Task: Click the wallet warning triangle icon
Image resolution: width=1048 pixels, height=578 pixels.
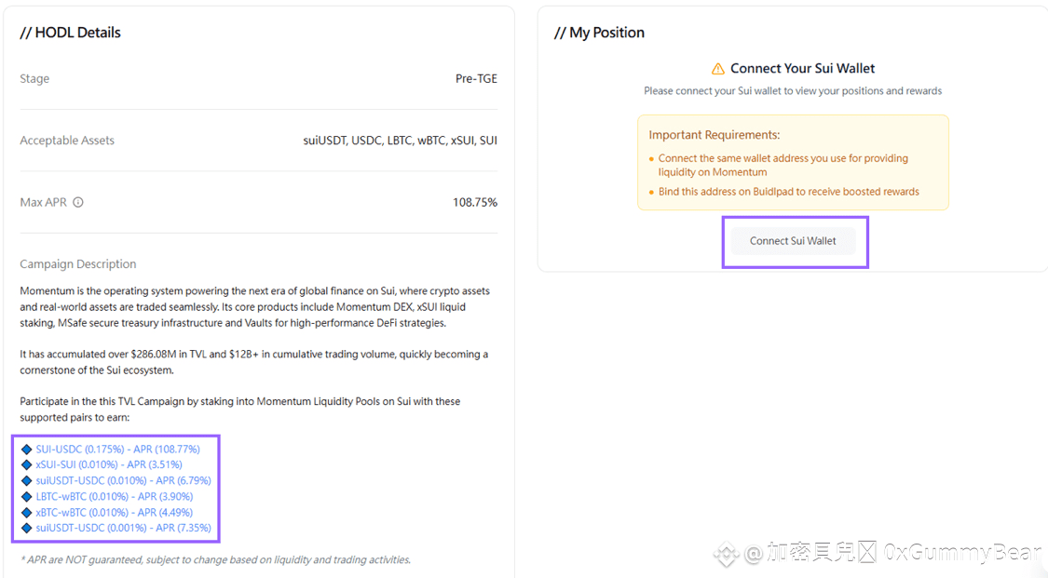Action: tap(717, 69)
